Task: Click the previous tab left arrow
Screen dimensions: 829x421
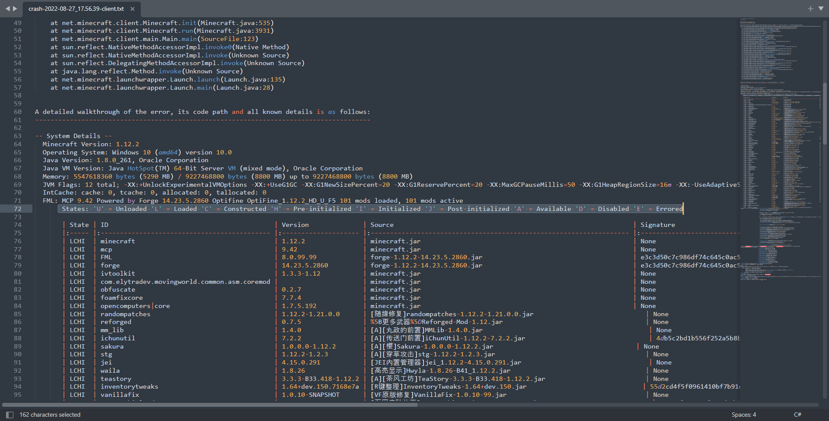Action: click(x=7, y=9)
